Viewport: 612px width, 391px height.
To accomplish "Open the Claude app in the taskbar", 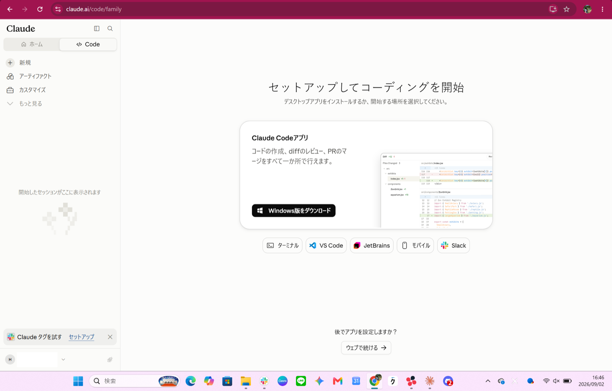I will pos(430,381).
